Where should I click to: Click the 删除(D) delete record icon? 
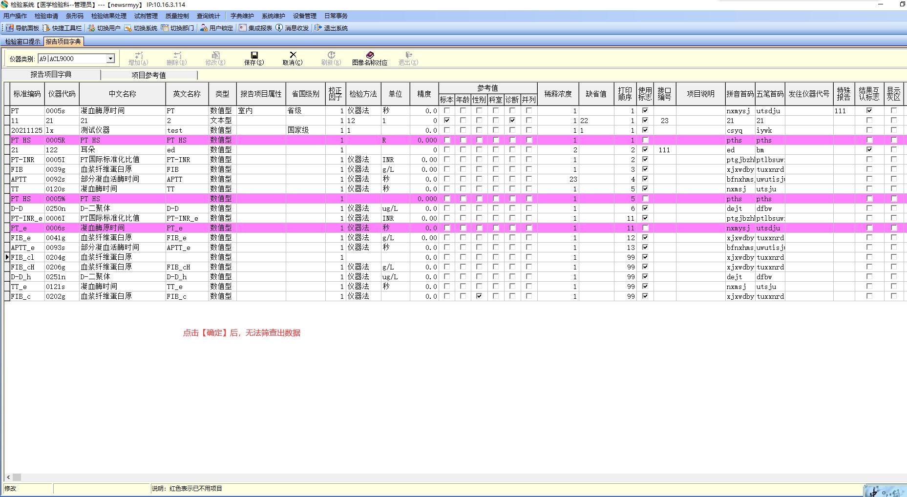click(177, 55)
